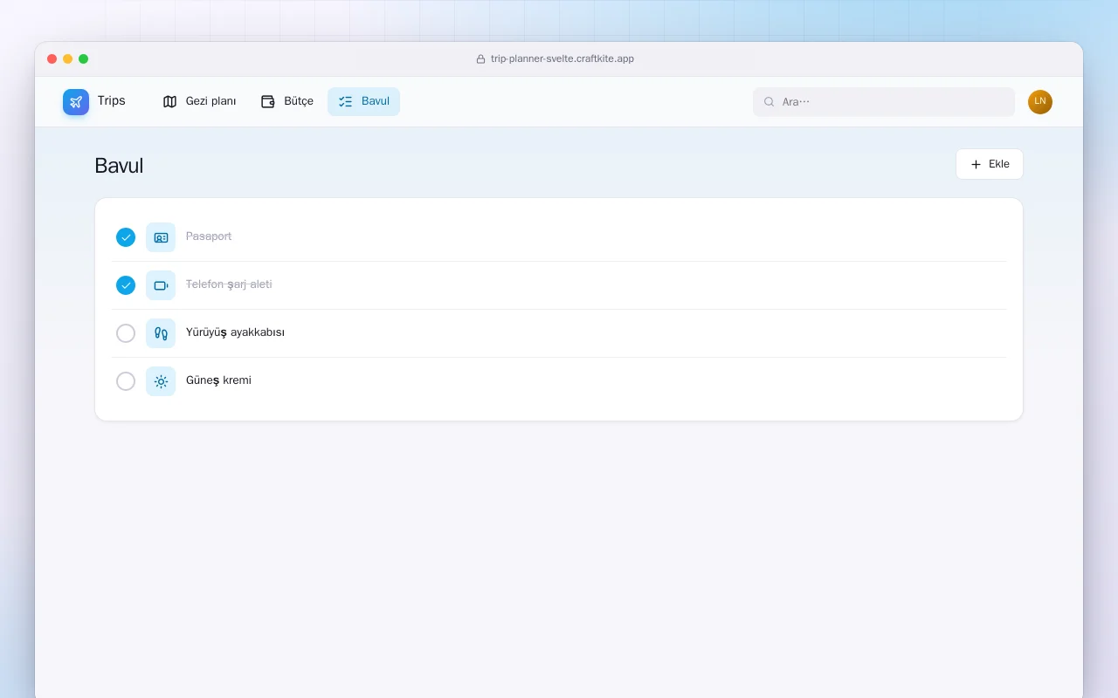Image resolution: width=1118 pixels, height=698 pixels.
Task: Maximize window using green button
Action: [x=84, y=59]
